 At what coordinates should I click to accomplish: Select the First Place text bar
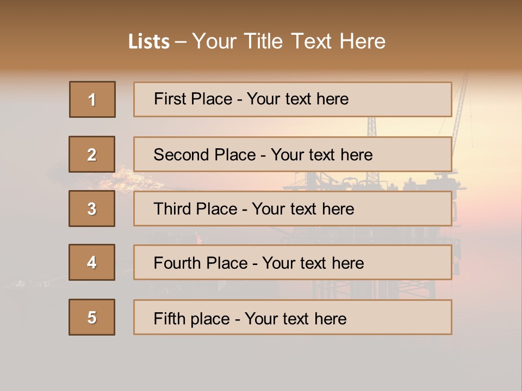click(293, 99)
